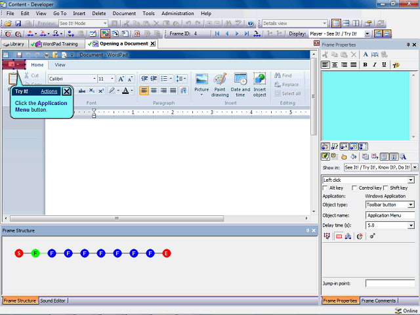This screenshot has height=315, width=420.
Task: Open the Show in dropdown
Action: pos(415,168)
